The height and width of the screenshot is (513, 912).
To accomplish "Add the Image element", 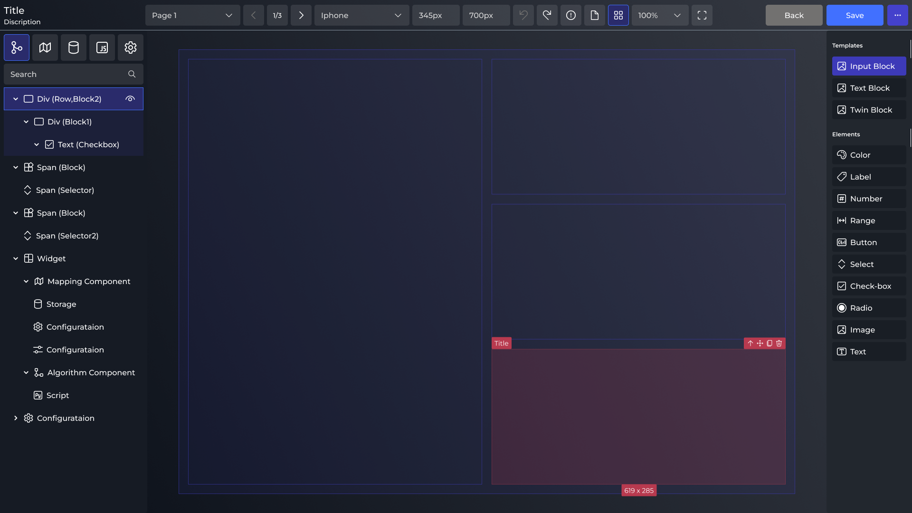I will click(869, 330).
